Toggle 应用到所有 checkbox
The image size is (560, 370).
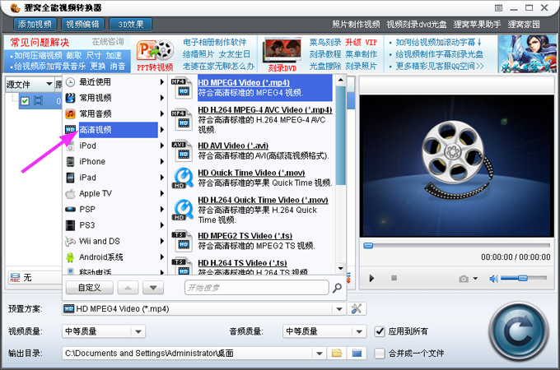[380, 331]
